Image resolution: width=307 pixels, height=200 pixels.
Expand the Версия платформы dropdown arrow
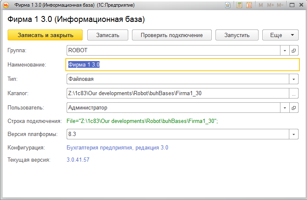pos(294,134)
